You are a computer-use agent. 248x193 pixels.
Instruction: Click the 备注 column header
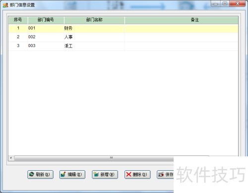coord(182,20)
